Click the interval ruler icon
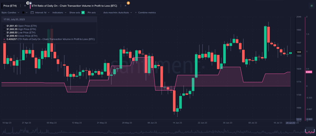Viewport: 316px width, 136px height. coord(32,12)
